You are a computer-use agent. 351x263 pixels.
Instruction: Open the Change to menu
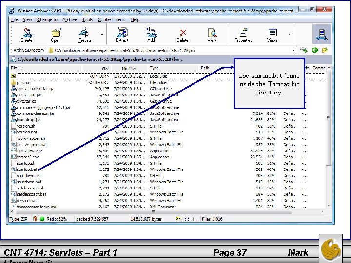[47, 19]
